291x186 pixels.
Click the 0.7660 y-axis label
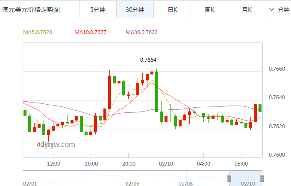pos(277,69)
